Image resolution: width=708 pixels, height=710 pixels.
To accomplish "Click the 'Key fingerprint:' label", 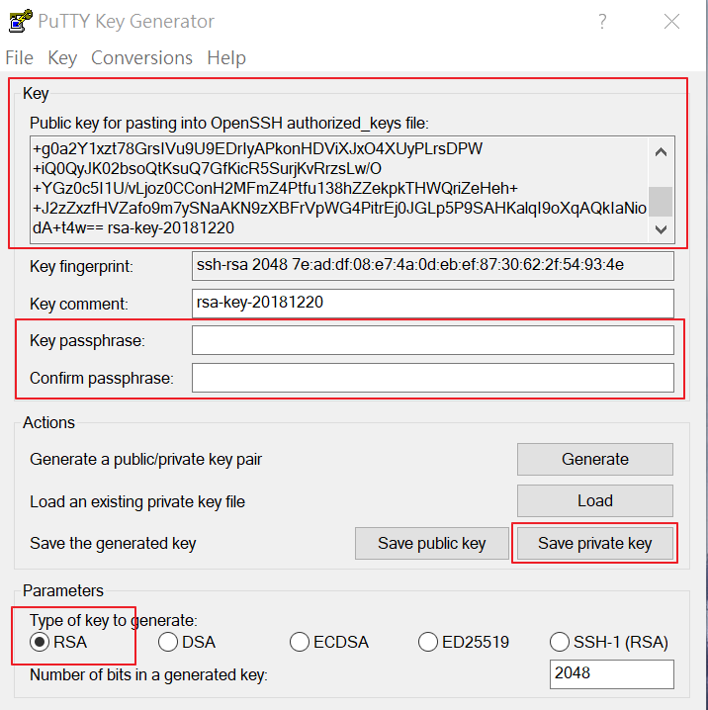I will (81, 266).
